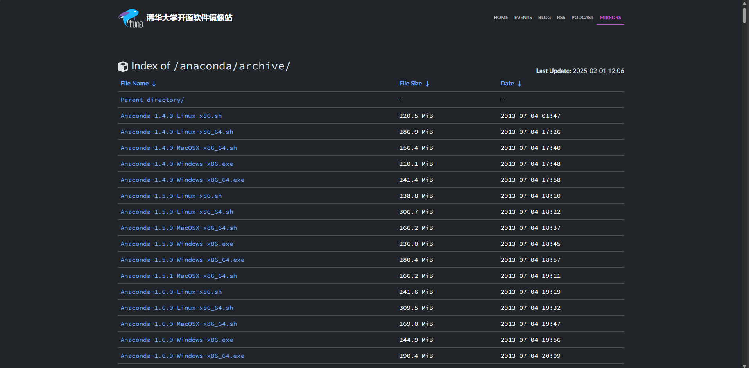Download Anaconda-1.4.0-Linux-x86_64.sh
The image size is (749, 368).
[x=177, y=132]
